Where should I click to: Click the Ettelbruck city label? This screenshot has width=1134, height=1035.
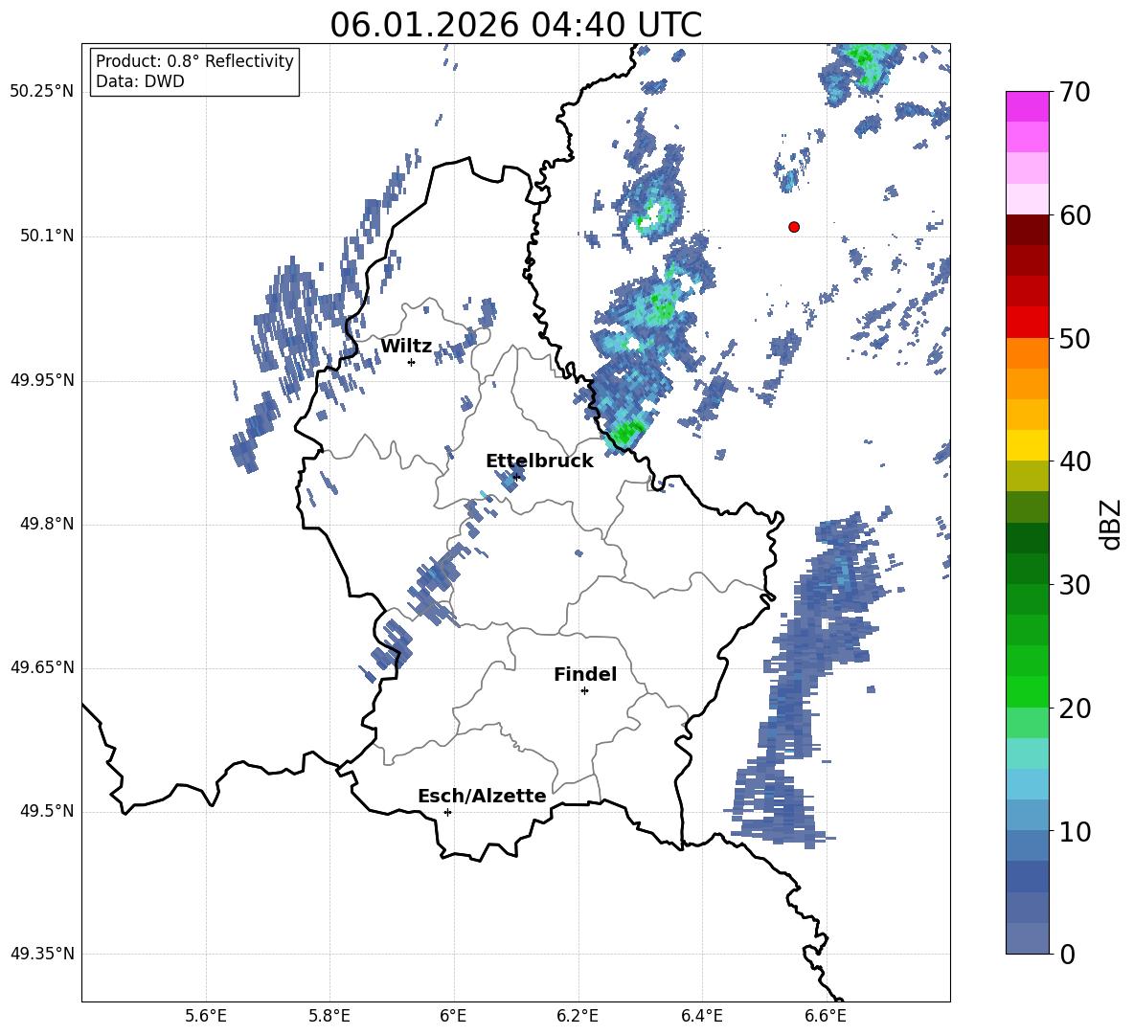(x=539, y=461)
